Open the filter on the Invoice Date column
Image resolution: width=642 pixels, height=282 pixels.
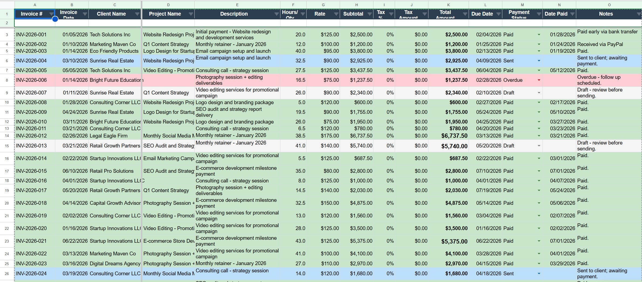(84, 14)
